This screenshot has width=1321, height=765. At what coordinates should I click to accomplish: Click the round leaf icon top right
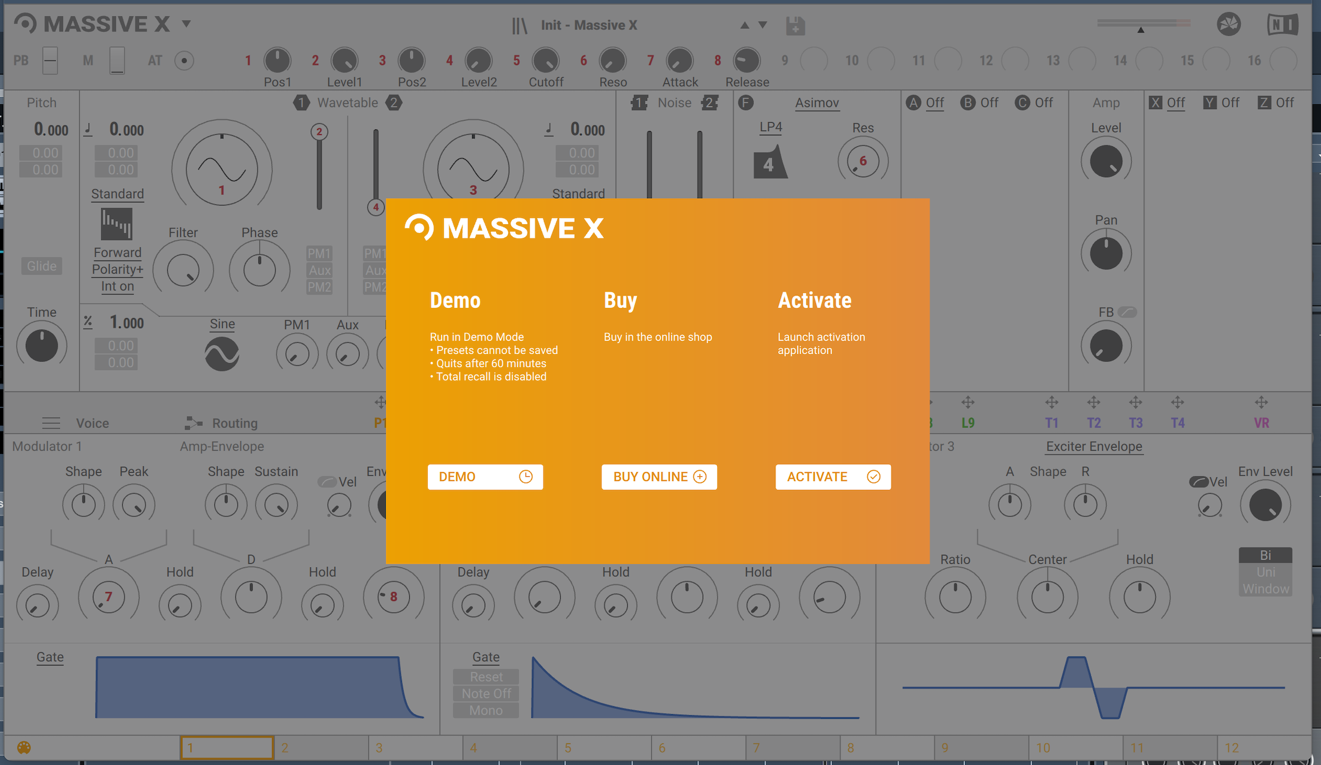coord(1228,25)
